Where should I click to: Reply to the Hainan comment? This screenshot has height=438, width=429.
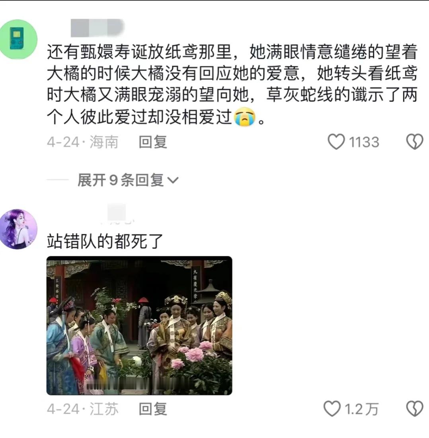click(x=153, y=142)
